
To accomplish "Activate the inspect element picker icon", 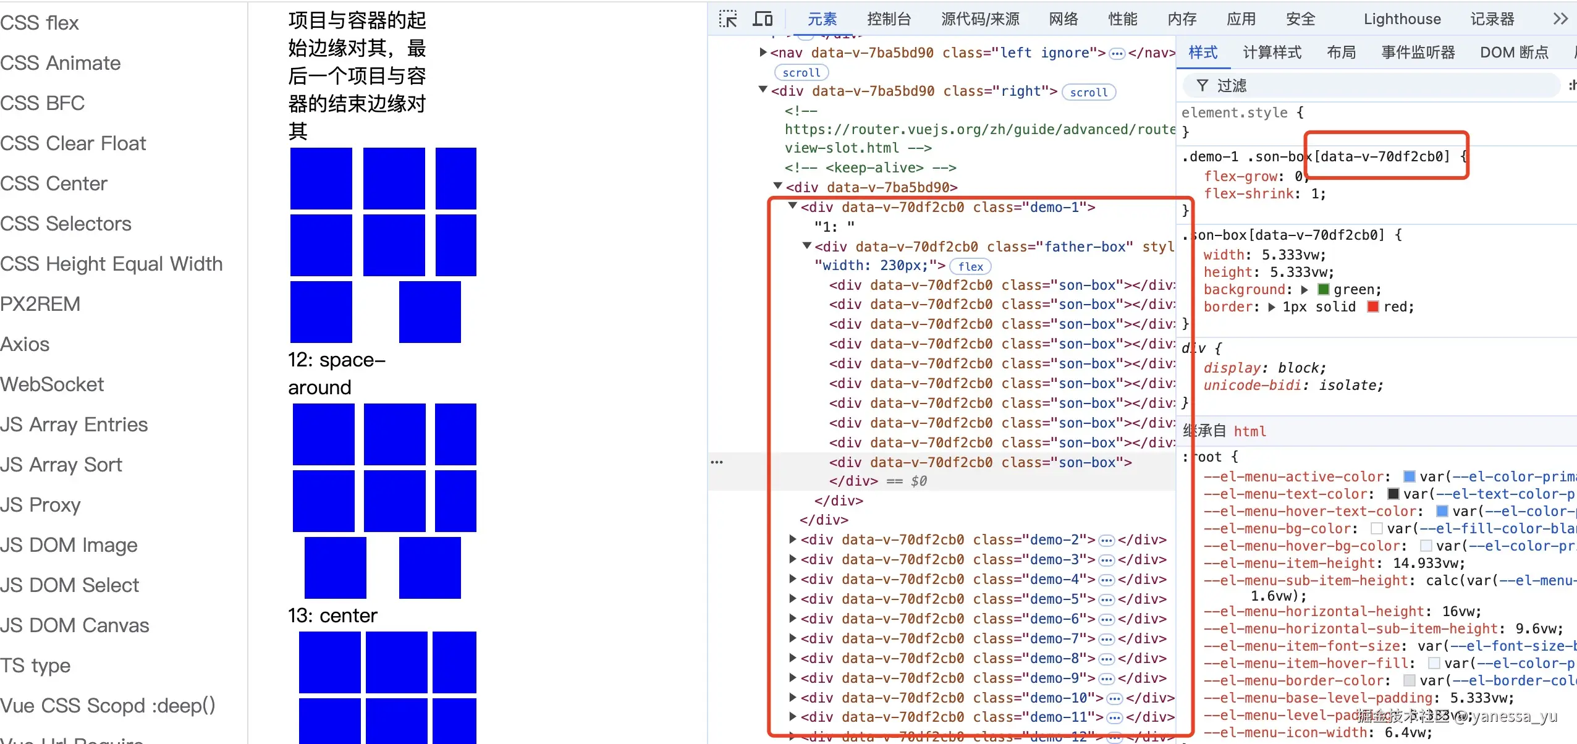I will tap(728, 19).
